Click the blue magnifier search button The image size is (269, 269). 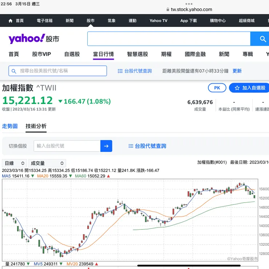pyautogui.click(x=261, y=39)
